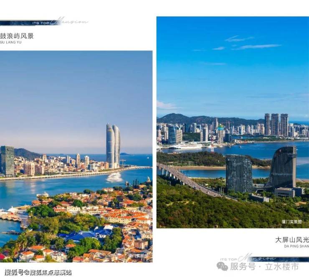Click the GU LANG YU subtitle text

pos(10,42)
